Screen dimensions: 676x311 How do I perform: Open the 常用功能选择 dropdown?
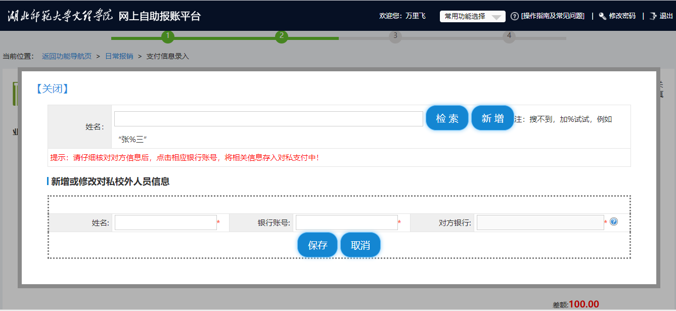472,16
